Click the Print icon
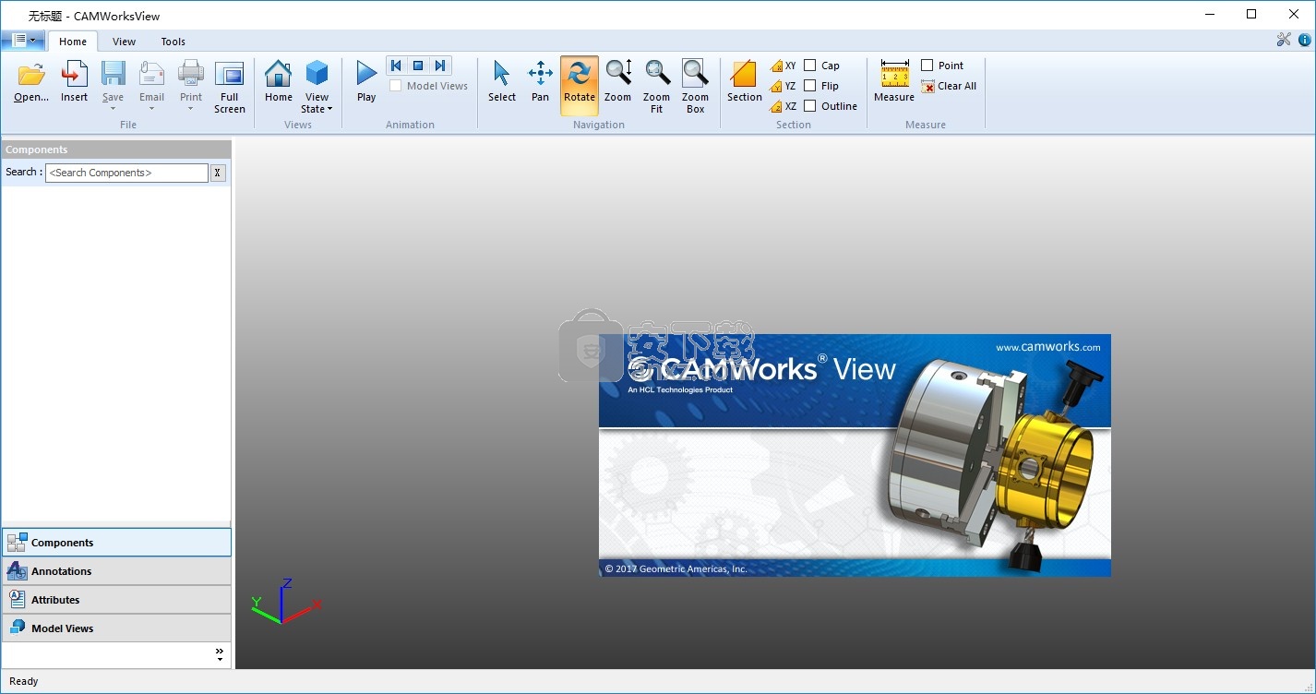 (191, 75)
